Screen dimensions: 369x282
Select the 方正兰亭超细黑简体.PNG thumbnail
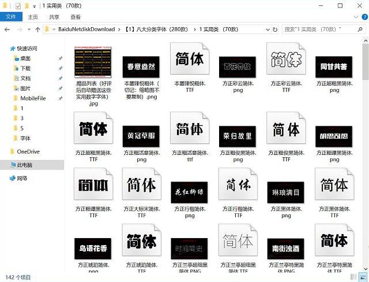[189, 248]
